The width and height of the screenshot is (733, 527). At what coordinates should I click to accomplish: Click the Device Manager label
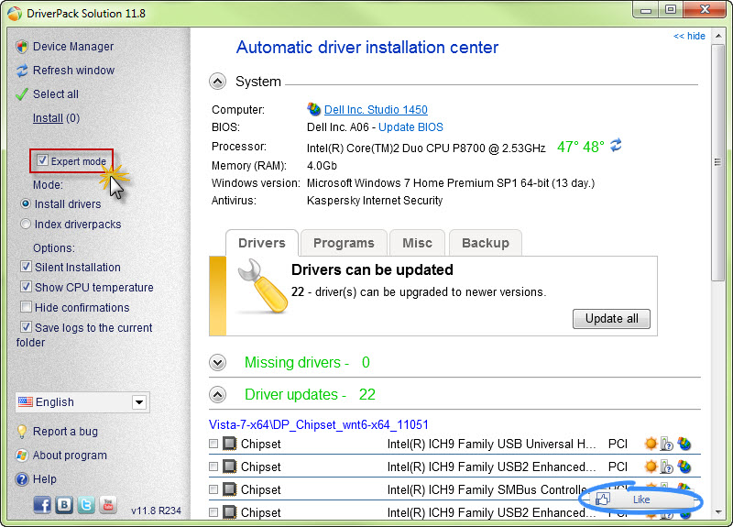73,47
